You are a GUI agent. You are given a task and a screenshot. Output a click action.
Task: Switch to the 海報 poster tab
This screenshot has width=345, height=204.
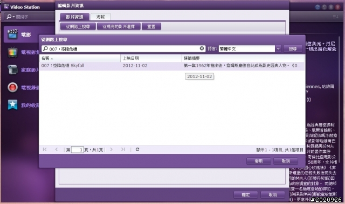tap(101, 17)
